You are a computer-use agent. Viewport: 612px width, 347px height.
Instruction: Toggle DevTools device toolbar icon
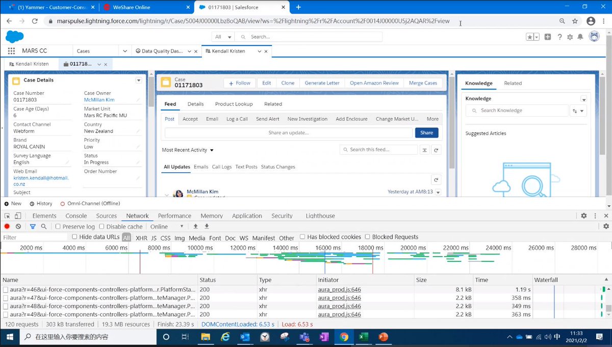(18, 216)
